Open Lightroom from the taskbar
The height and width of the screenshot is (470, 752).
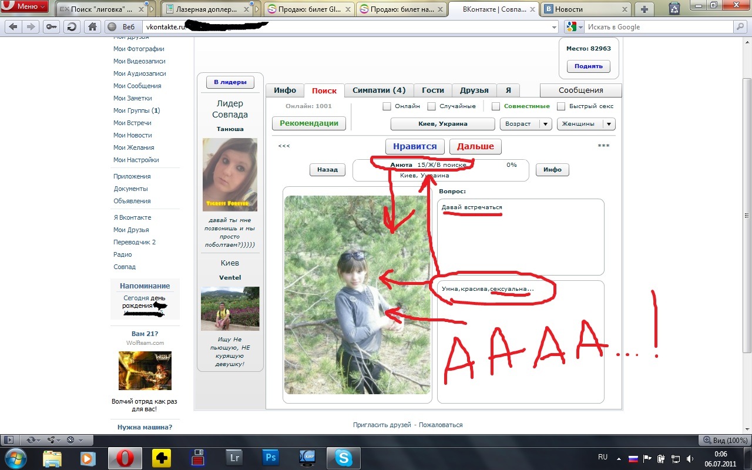[x=234, y=457]
